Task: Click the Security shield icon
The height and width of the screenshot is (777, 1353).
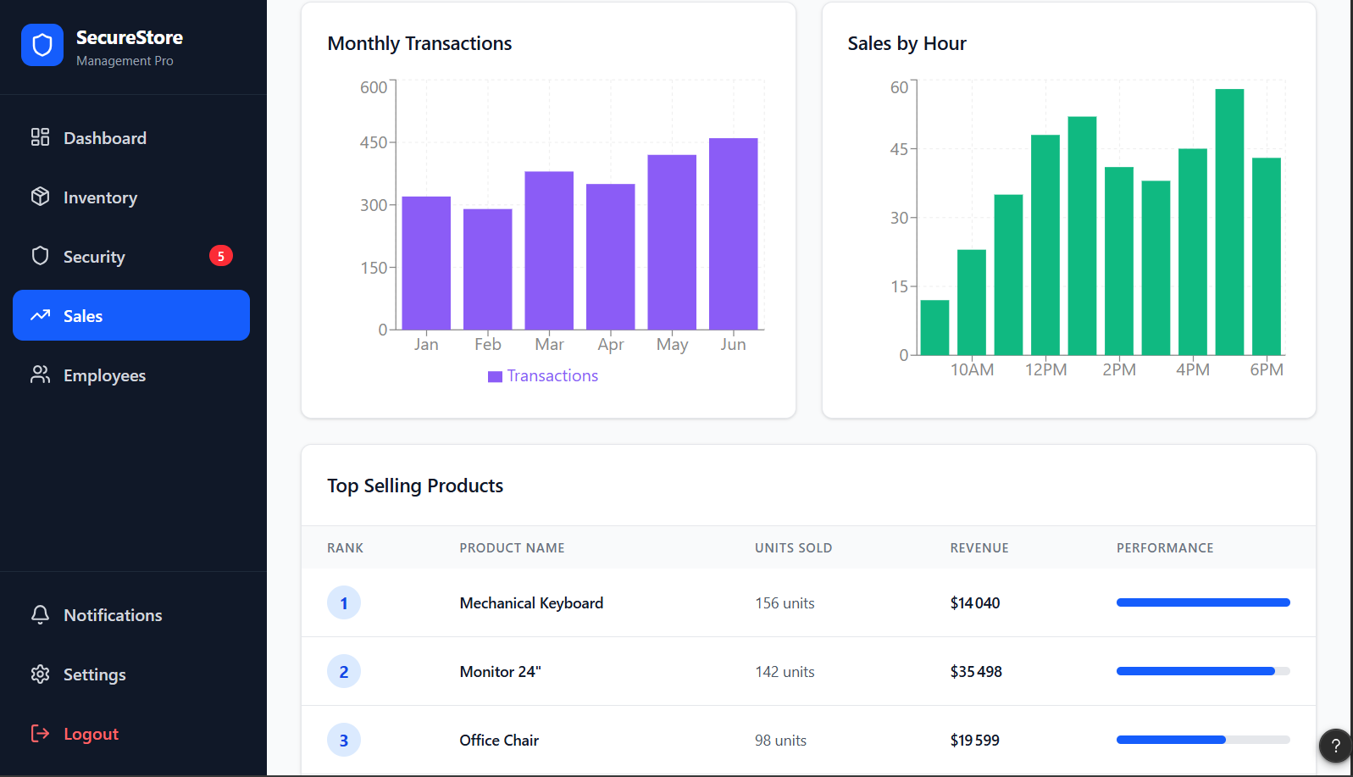Action: [x=40, y=256]
